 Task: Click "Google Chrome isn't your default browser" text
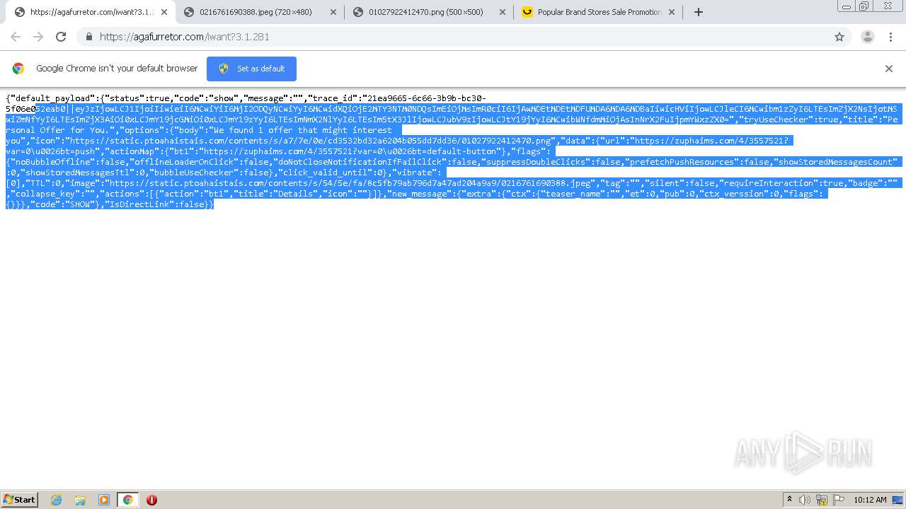click(x=117, y=69)
